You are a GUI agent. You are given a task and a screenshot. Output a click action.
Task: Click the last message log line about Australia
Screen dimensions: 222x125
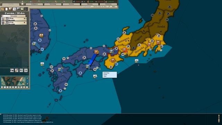(28, 122)
